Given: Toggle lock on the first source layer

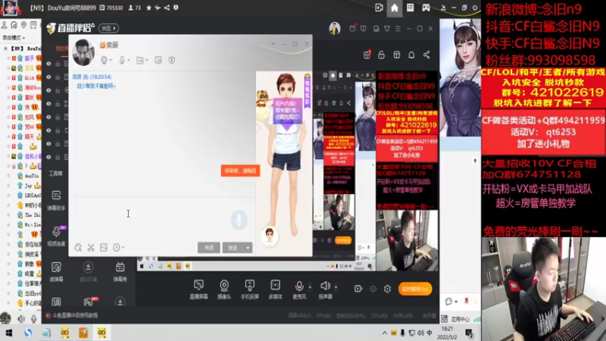Looking at the screenshot, I should (x=58, y=64).
